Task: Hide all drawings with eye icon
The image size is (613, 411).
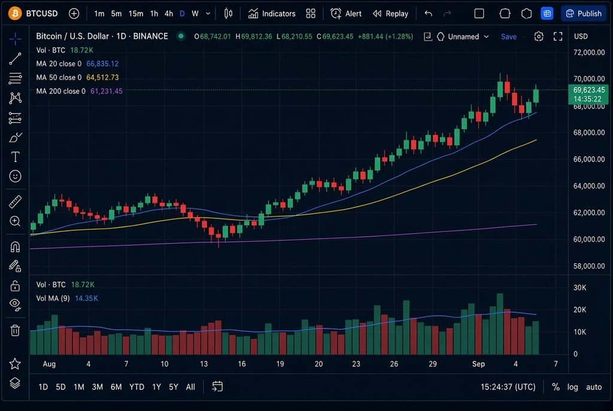Action: pos(15,305)
